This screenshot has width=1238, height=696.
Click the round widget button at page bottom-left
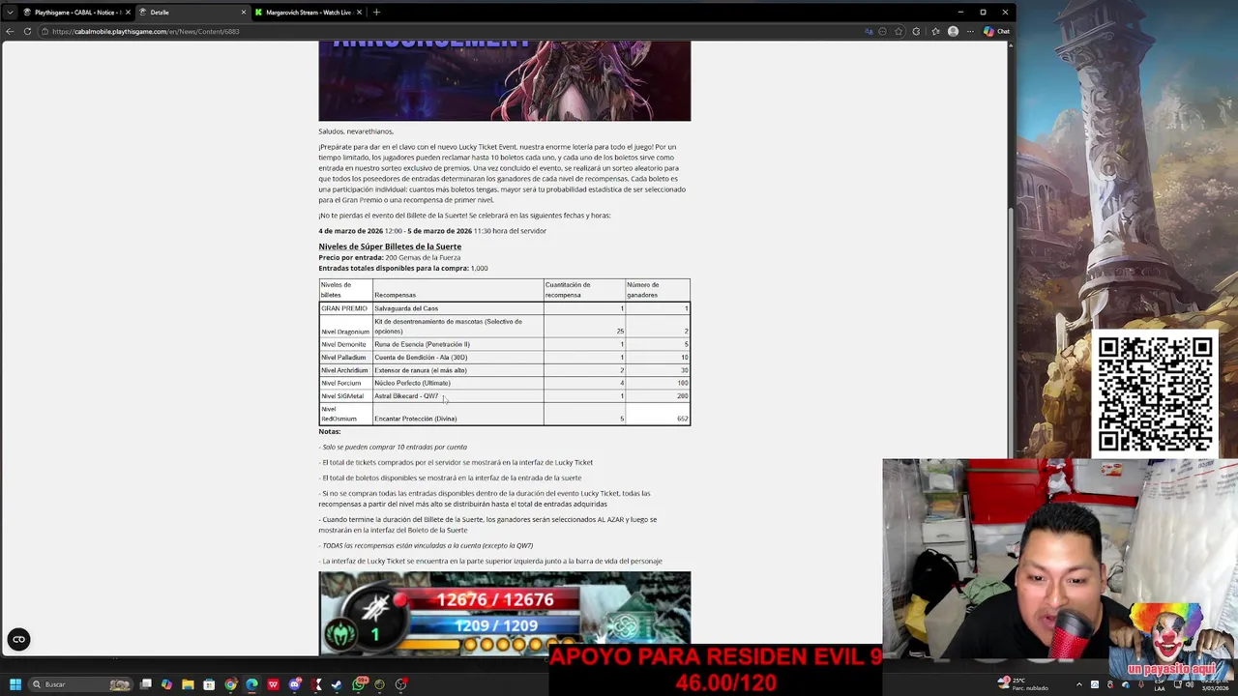coord(18,639)
